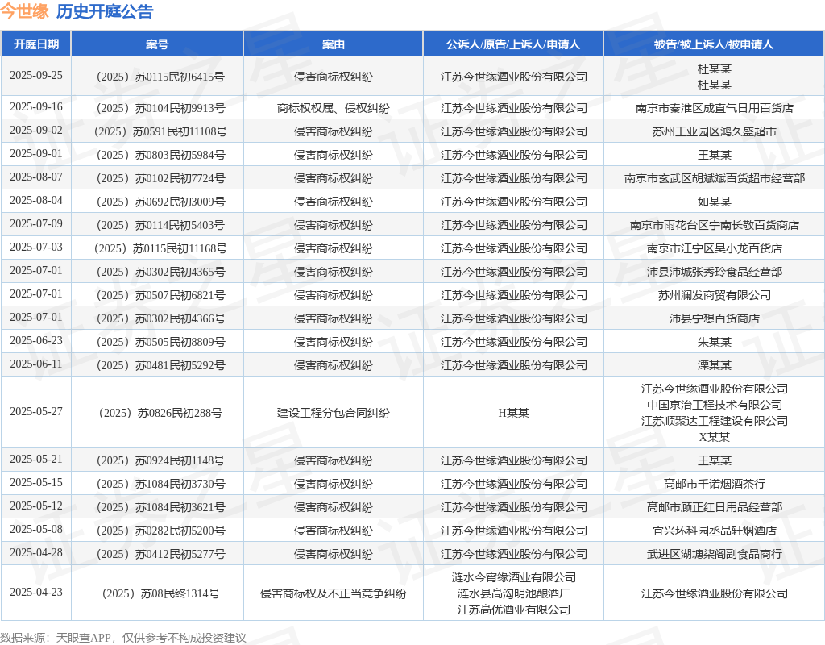Click the 公诉人/原告/上诉人/申请人 column header
Image resolution: width=825 pixels, height=645 pixels.
pos(513,44)
